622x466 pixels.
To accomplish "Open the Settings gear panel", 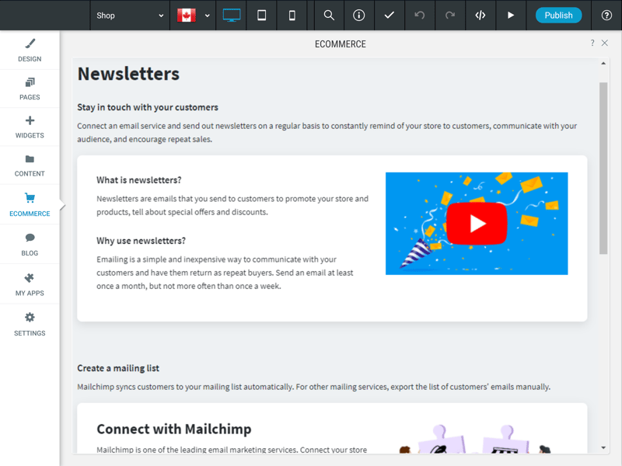I will point(30,325).
